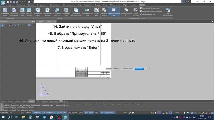Toggle ИЗО mode in status bar
214x120 pixels.
(x=97, y=113)
